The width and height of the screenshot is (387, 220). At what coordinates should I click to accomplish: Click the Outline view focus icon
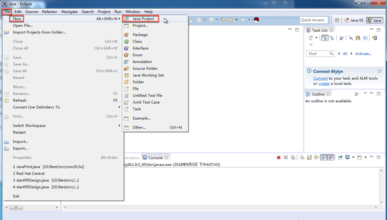tap(357, 94)
